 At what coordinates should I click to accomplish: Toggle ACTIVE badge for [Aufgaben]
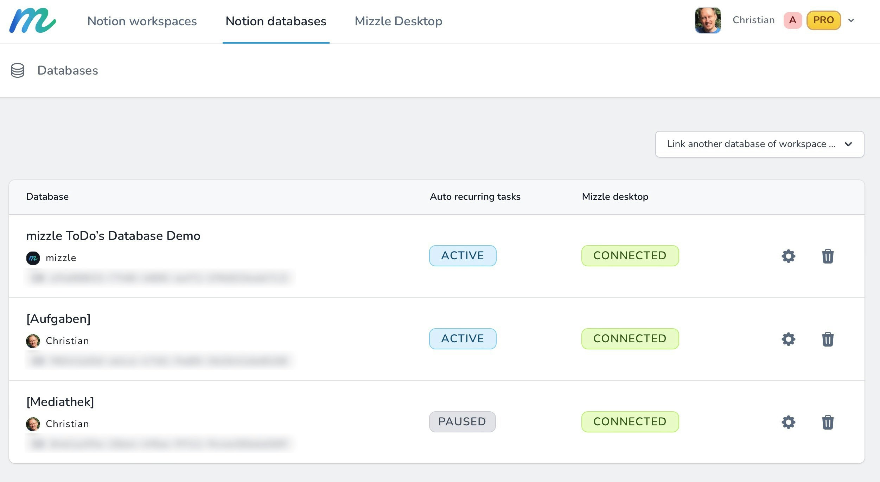463,339
